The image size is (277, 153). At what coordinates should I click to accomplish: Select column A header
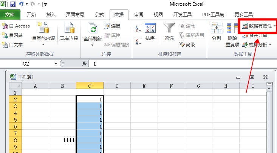pos(35,86)
